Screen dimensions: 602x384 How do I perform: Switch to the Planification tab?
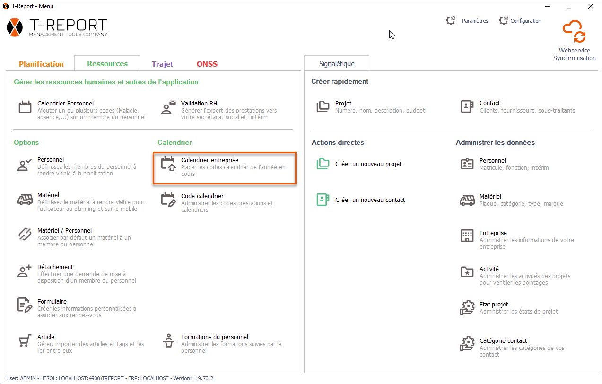pos(41,64)
